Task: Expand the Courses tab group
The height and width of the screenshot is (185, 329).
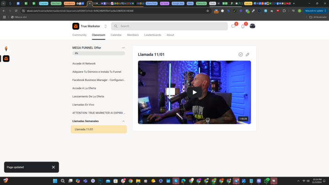Action: click(x=44, y=3)
